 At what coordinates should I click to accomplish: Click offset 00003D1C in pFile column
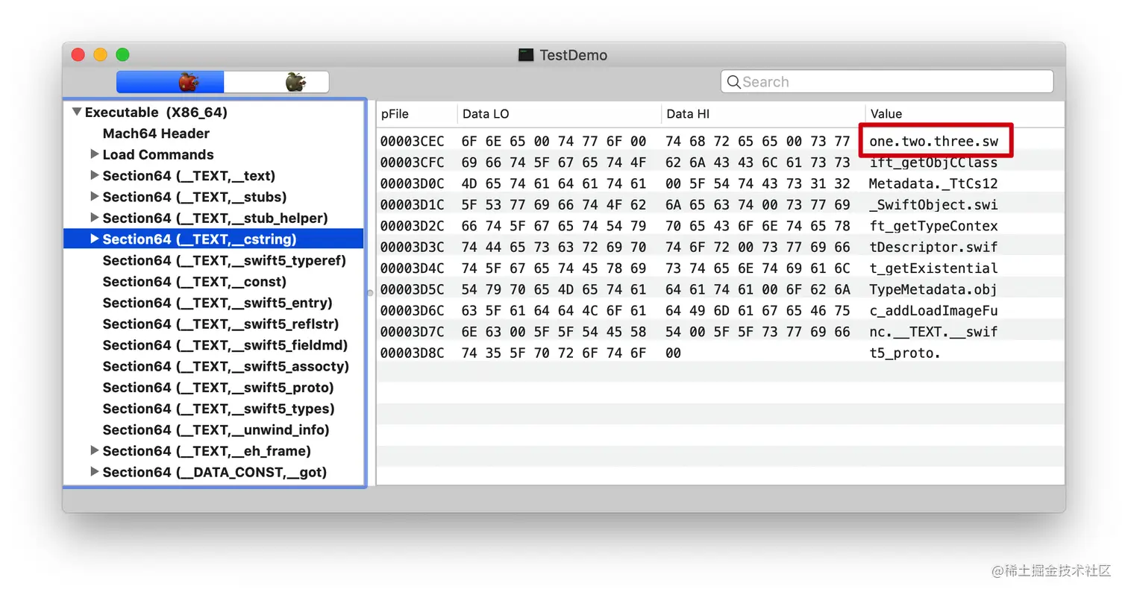point(412,204)
